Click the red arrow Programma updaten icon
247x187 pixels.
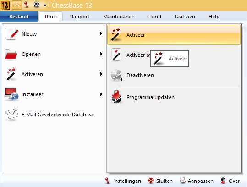point(116,97)
